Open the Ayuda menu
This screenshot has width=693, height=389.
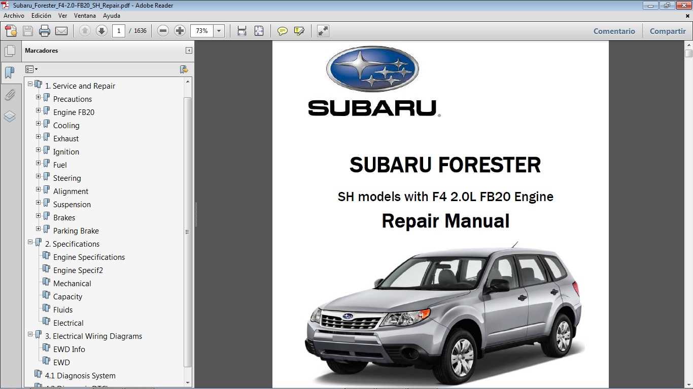111,16
